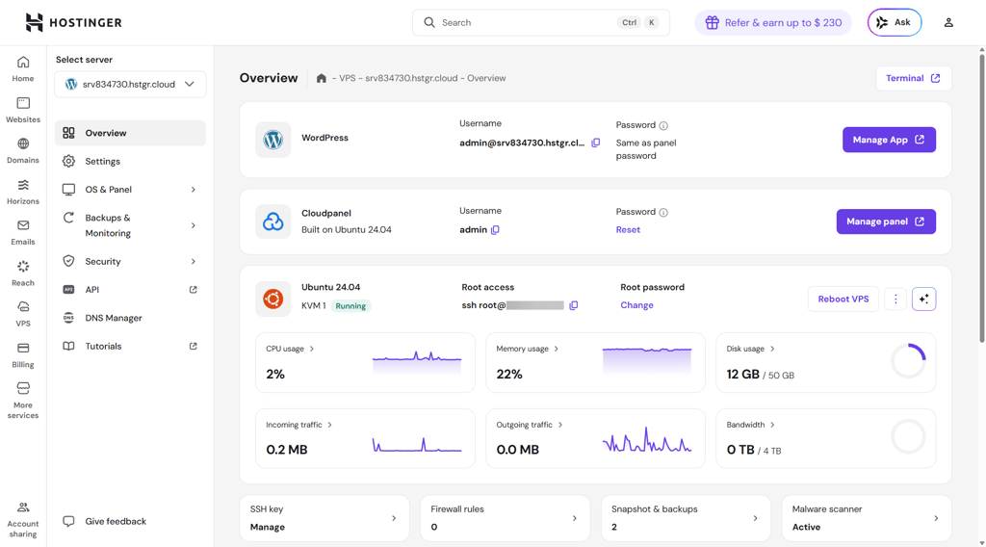
Task: Expand the OS & Panel submenu
Action: coord(130,190)
